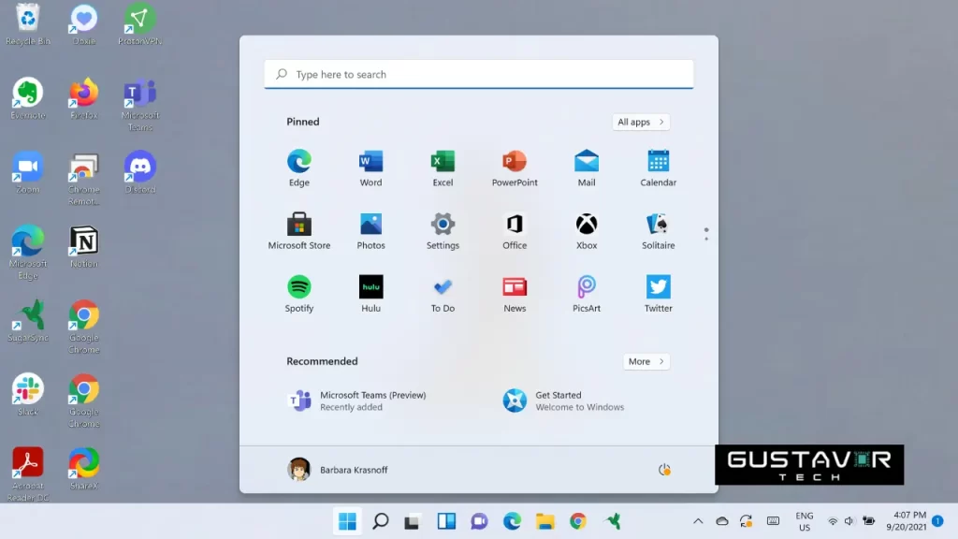Select the Chrome Remote desktop shortcut
The width and height of the screenshot is (958, 539).
[83, 180]
